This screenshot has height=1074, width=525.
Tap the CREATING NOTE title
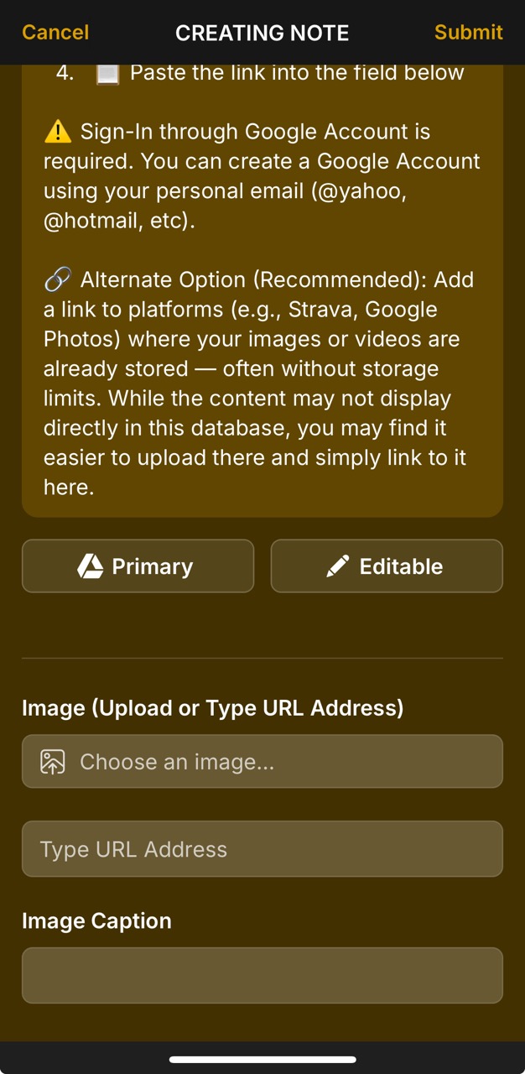point(262,33)
